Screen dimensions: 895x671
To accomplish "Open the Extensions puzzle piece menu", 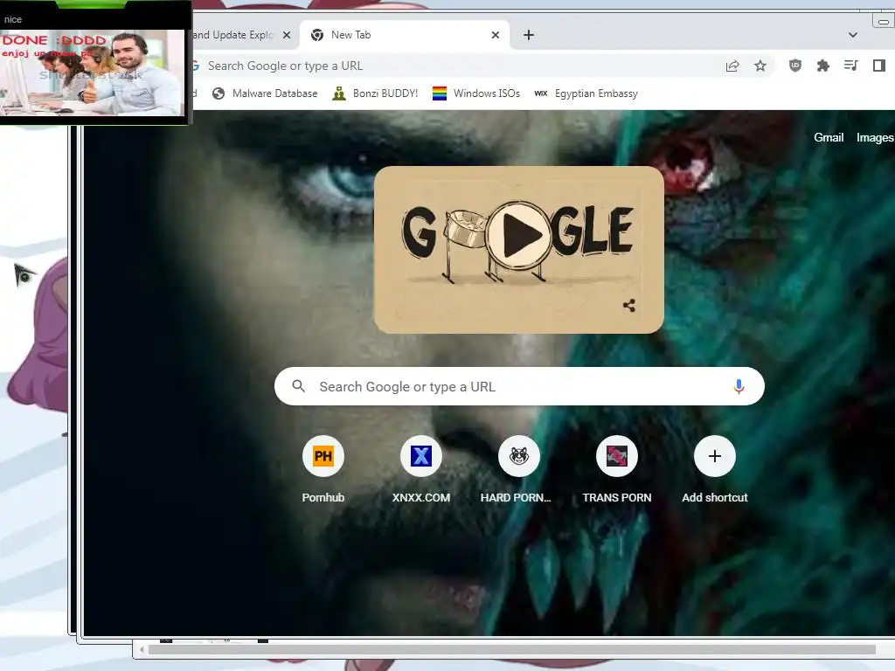I will (823, 66).
